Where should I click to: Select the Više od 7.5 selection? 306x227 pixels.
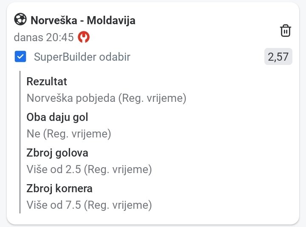[89, 205]
